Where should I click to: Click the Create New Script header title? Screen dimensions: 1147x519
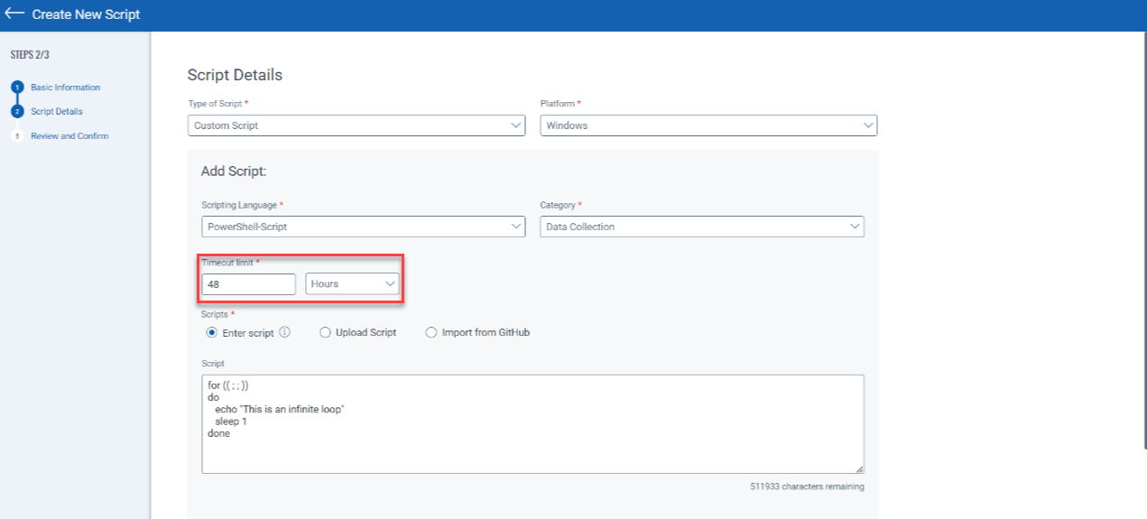point(86,15)
